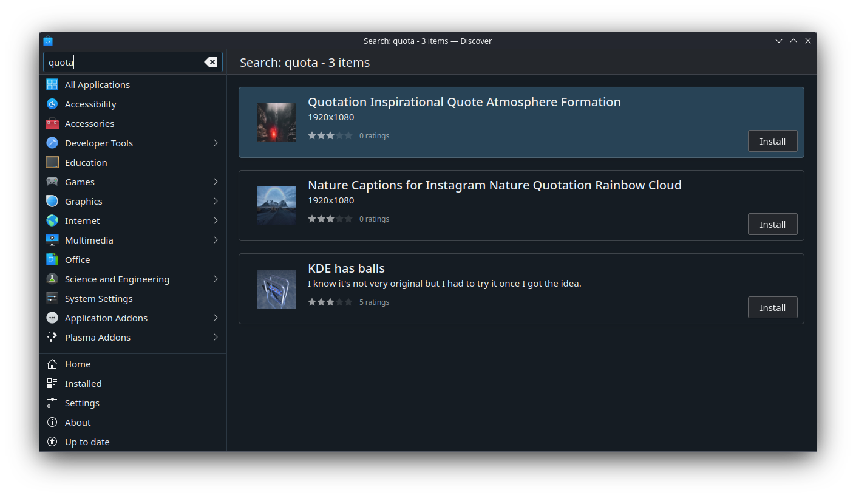Click the Up to date arrow icon
Viewport: 856px width, 498px height.
[x=52, y=442]
